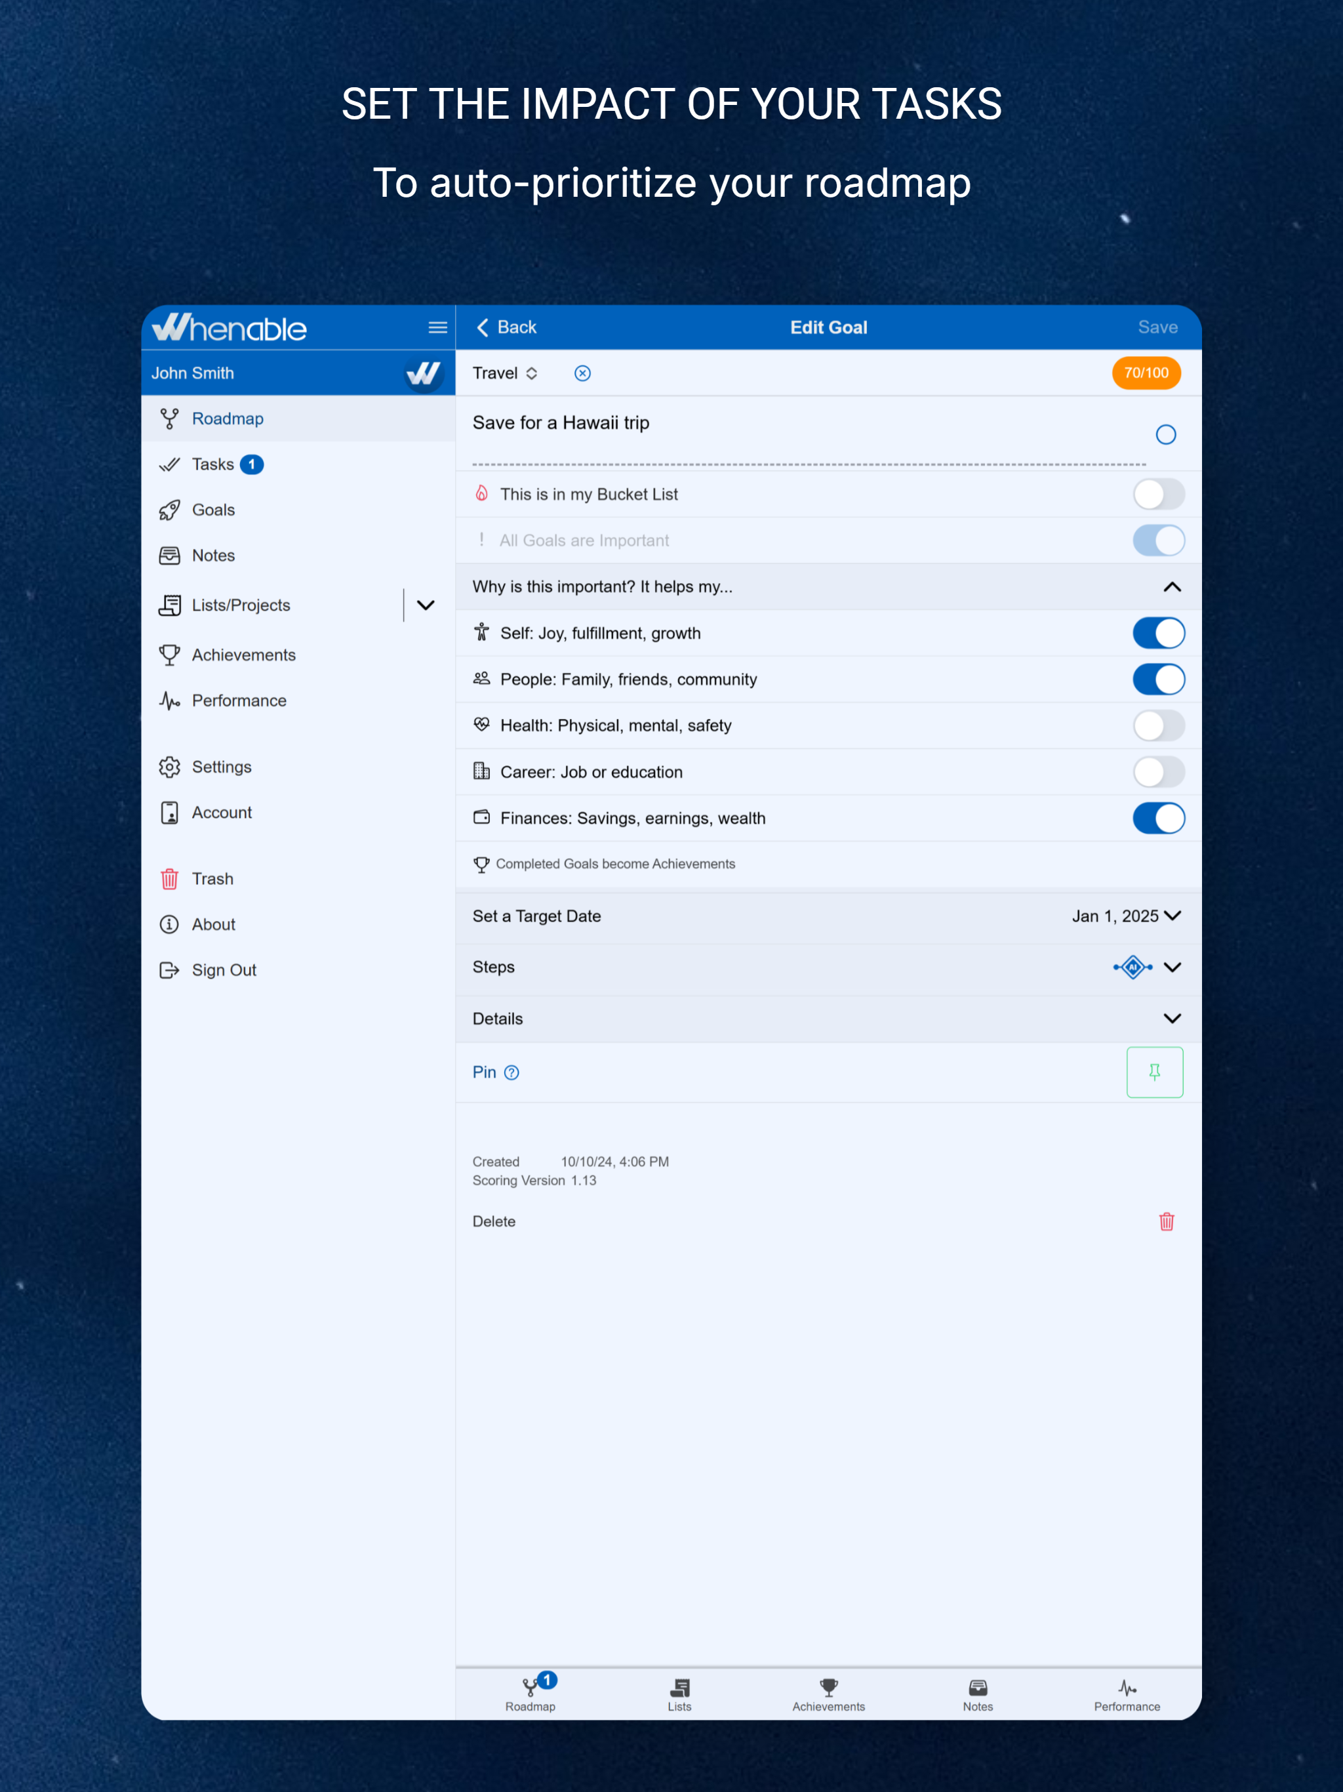Open the Roadmap tab in bottom bar
This screenshot has width=1343, height=1792.
click(531, 1693)
